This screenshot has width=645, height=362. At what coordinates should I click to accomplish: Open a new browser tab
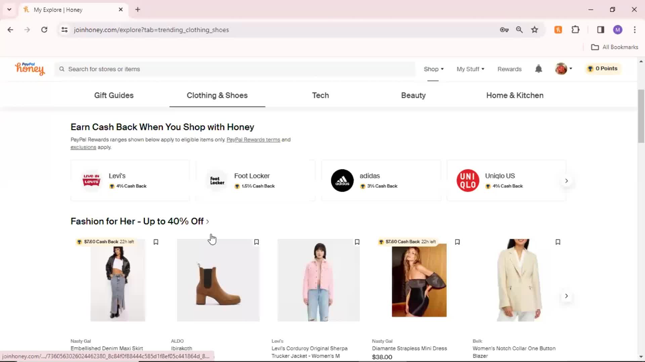pos(138,9)
